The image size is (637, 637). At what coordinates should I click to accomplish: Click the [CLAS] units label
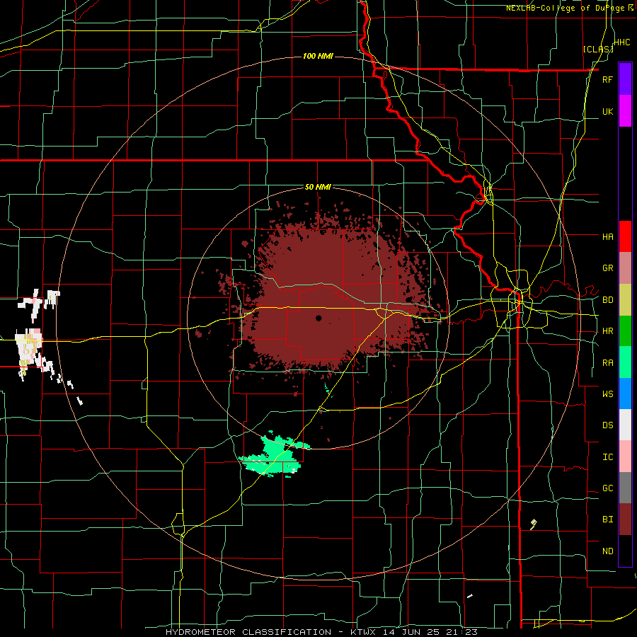[598, 49]
